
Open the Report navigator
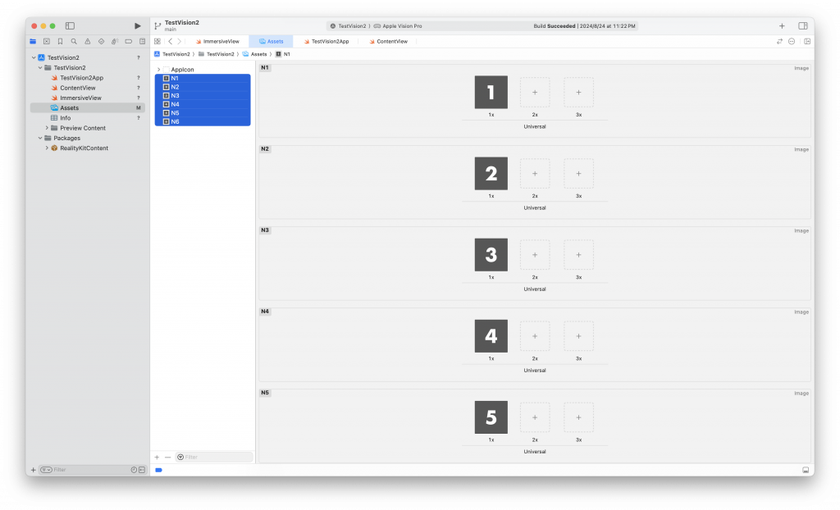pyautogui.click(x=142, y=41)
